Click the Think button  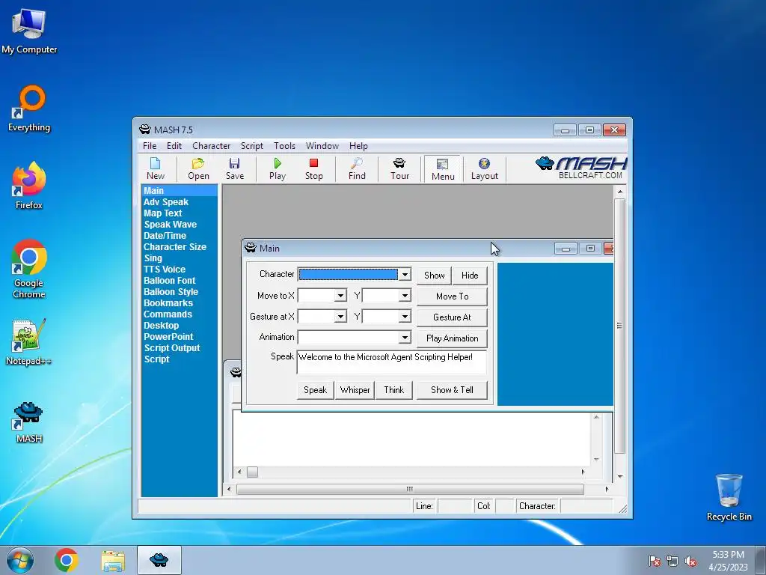[393, 389]
